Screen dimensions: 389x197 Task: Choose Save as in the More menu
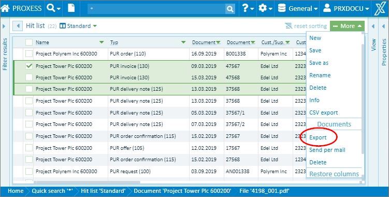coord(319,63)
